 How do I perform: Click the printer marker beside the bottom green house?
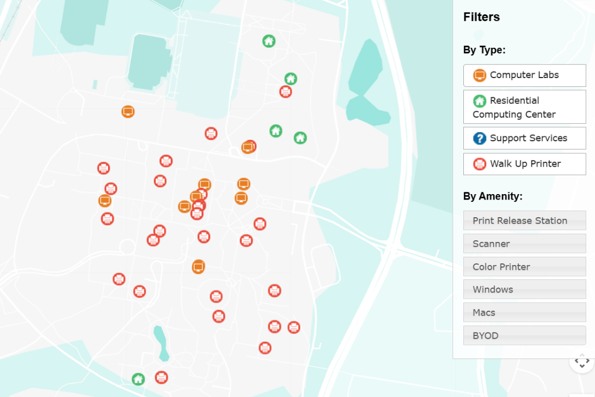(161, 377)
